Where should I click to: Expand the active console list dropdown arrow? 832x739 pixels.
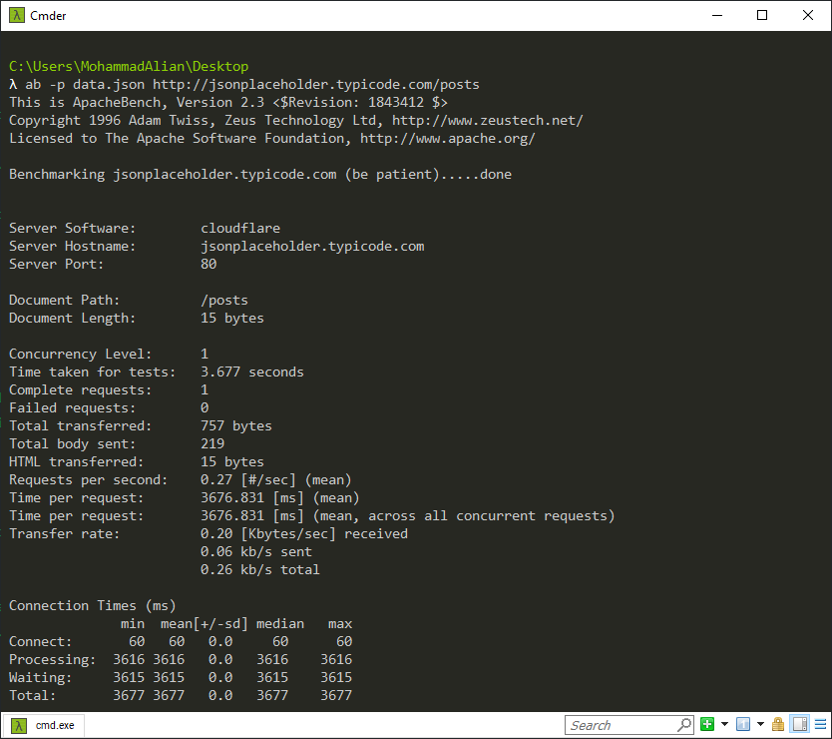pyautogui.click(x=759, y=725)
